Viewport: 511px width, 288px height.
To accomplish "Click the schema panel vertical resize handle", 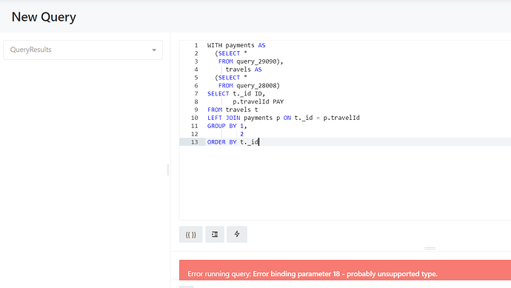I will [x=168, y=170].
